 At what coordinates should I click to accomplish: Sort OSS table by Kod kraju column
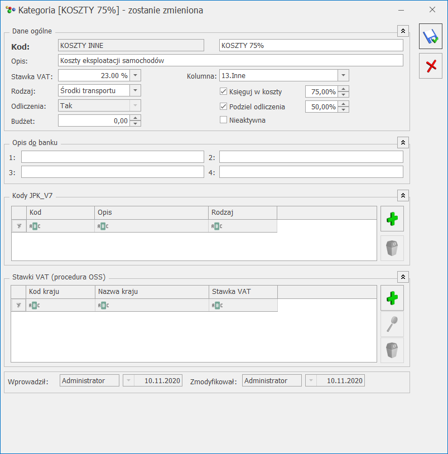click(x=60, y=292)
